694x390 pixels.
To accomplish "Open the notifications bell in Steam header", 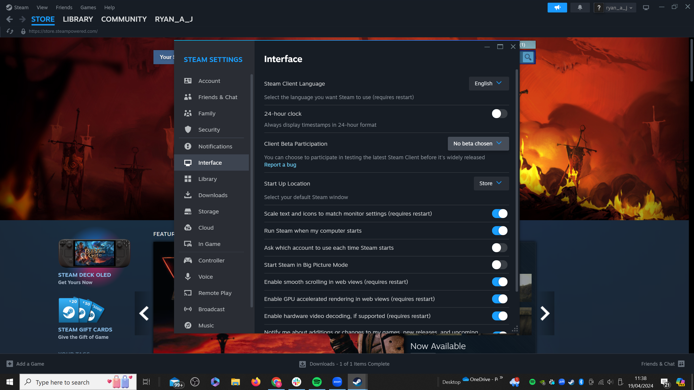I will (580, 8).
